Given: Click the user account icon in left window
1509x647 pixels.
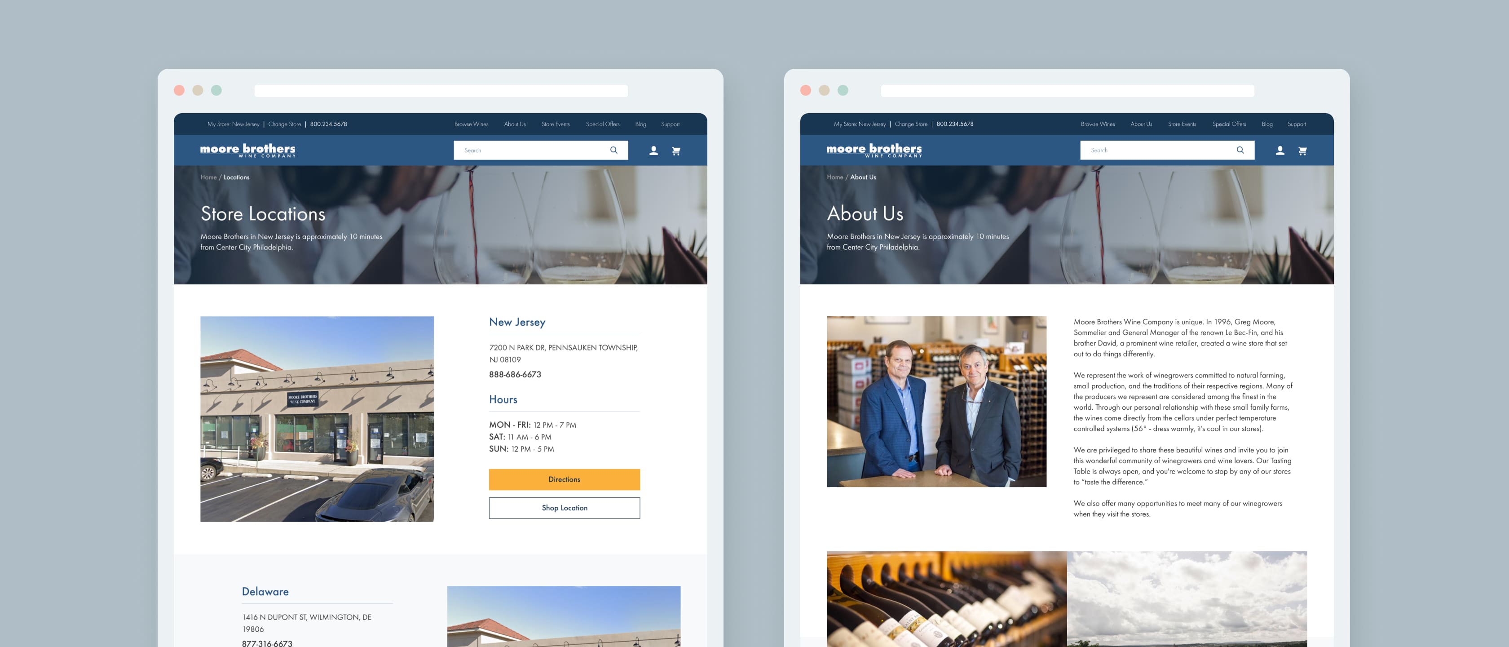Looking at the screenshot, I should [x=653, y=151].
